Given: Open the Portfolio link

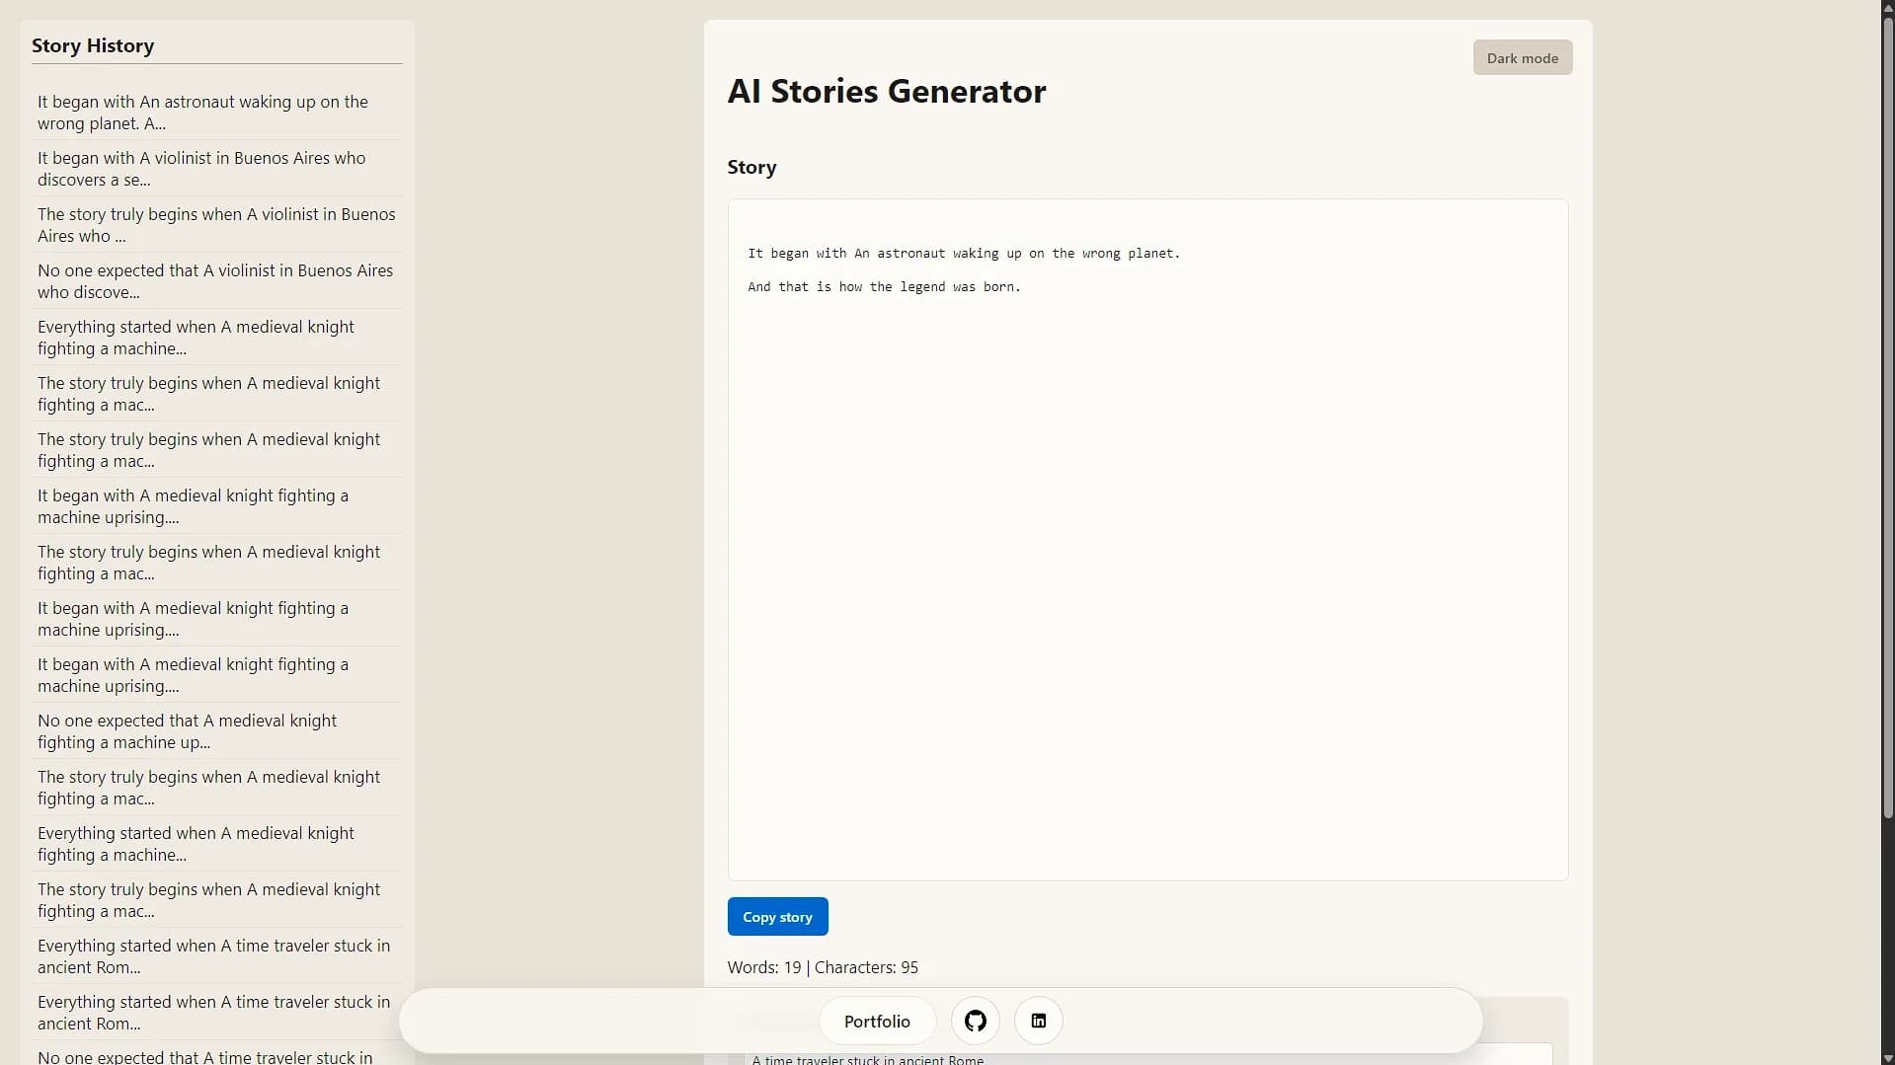Looking at the screenshot, I should click(877, 1021).
